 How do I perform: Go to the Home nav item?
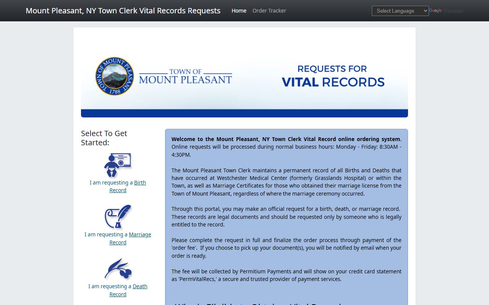[x=239, y=11]
